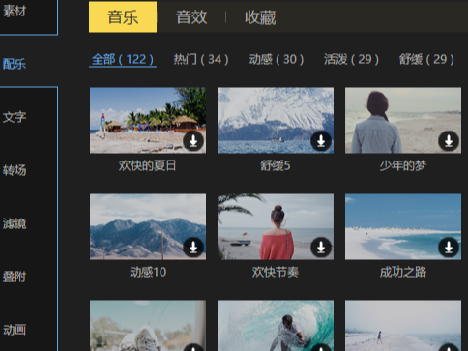Open the 叠附 sidebar section
The width and height of the screenshot is (468, 351).
click(15, 277)
